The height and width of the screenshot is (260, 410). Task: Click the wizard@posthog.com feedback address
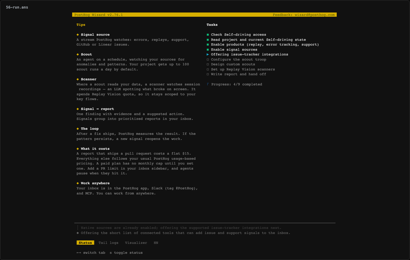[x=315, y=15]
